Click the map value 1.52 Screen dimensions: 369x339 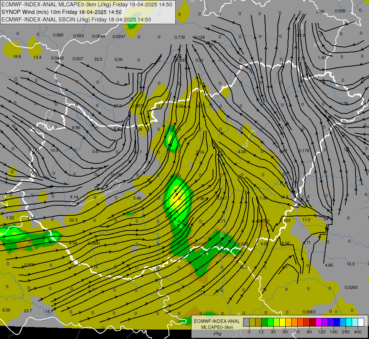(x=10, y=218)
